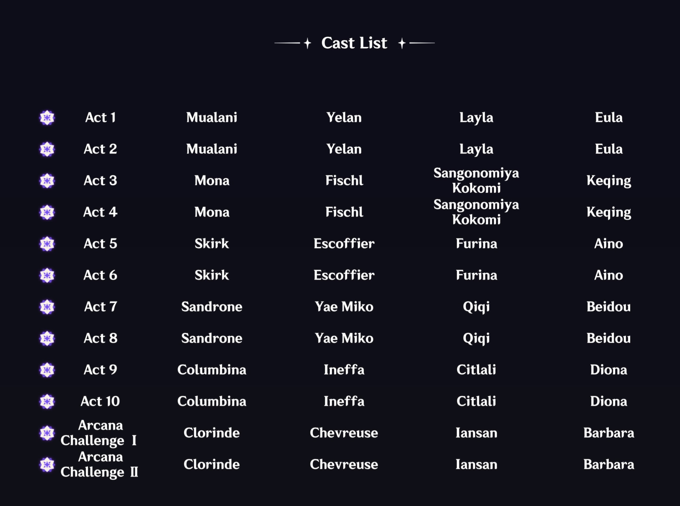
Task: Click the sparkle left of Cast List title
Action: click(x=307, y=43)
